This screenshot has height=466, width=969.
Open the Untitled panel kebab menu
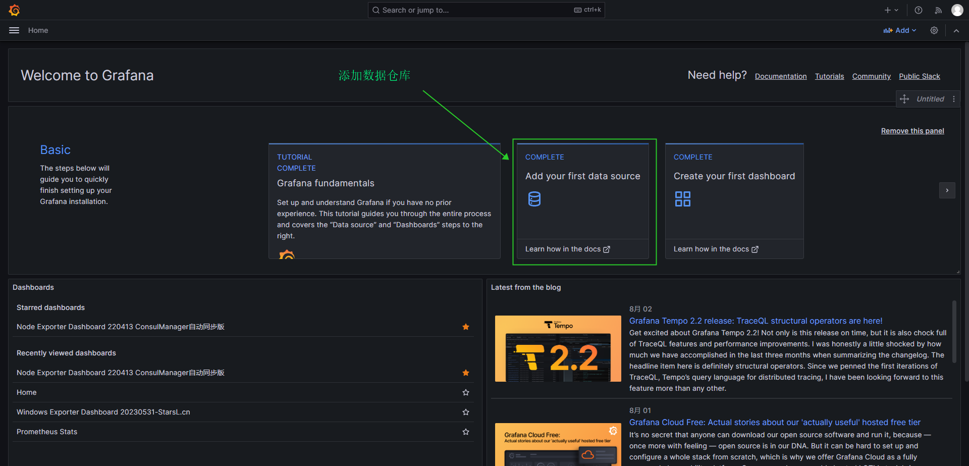(954, 99)
